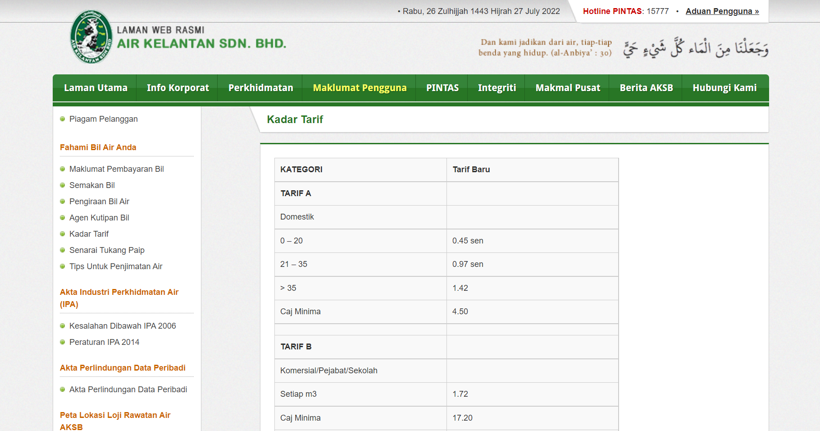Open the Berita AKSB menu
The image size is (820, 431).
pos(646,88)
